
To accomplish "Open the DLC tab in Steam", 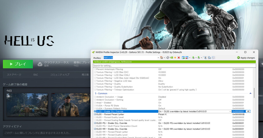I will (x=35, y=75).
